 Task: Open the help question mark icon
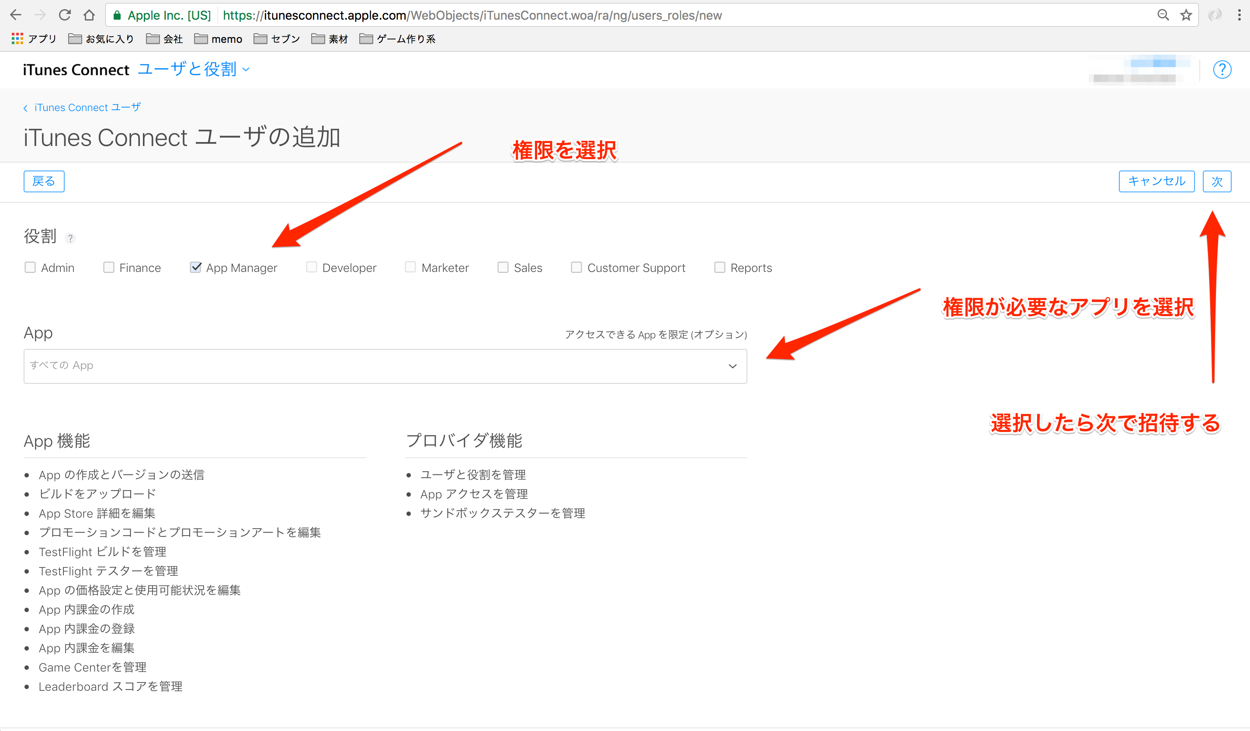1222,70
